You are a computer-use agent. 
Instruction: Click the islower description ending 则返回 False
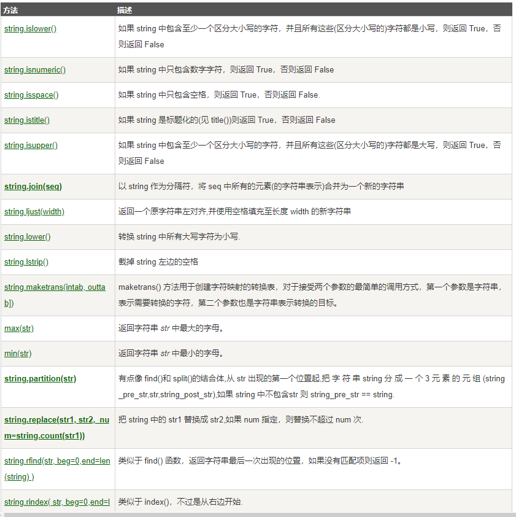(x=310, y=37)
